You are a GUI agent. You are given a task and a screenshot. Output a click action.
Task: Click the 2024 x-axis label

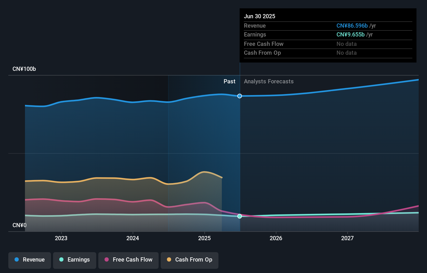pos(133,238)
